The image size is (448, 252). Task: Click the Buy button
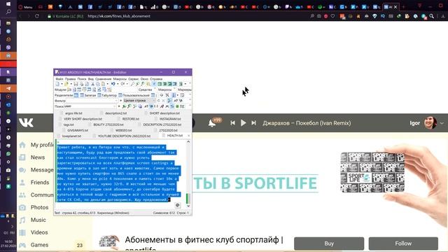[x=329, y=244]
